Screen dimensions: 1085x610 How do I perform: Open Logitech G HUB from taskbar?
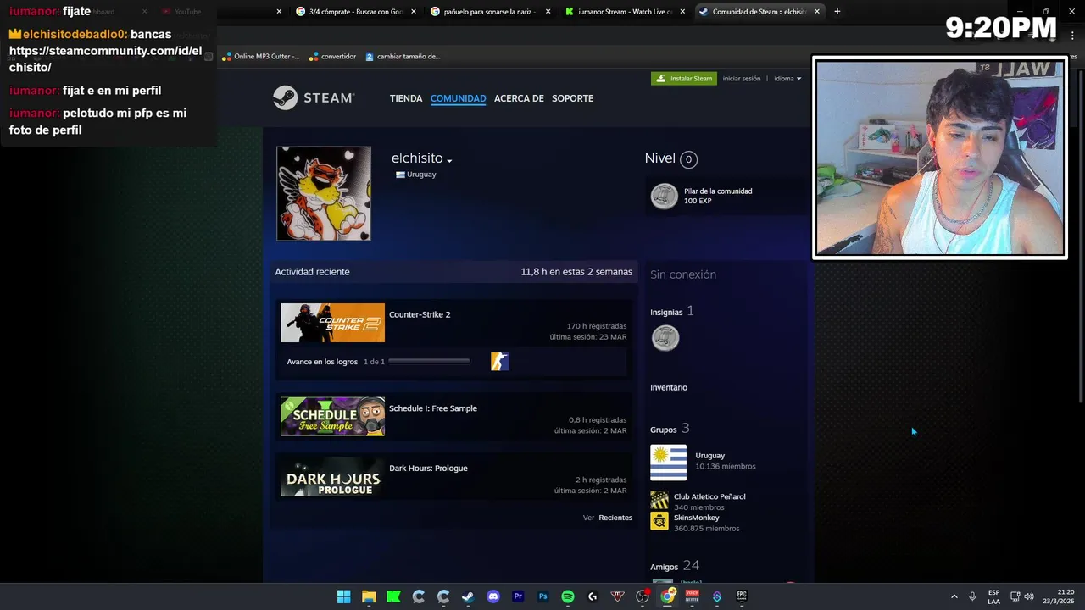click(593, 596)
